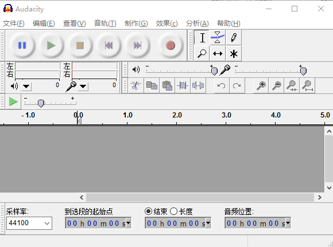Click the timeline ruler at 4.0

pyautogui.click(x=276, y=115)
